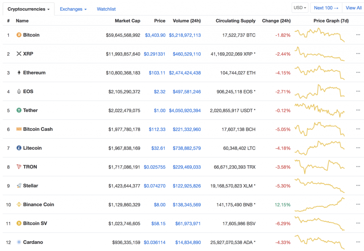This screenshot has height=251, width=364.
Task: Open the Stellar name link
Action: [x=31, y=186]
